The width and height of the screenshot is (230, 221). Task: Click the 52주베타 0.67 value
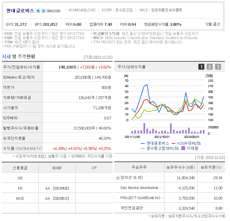pos(107,118)
